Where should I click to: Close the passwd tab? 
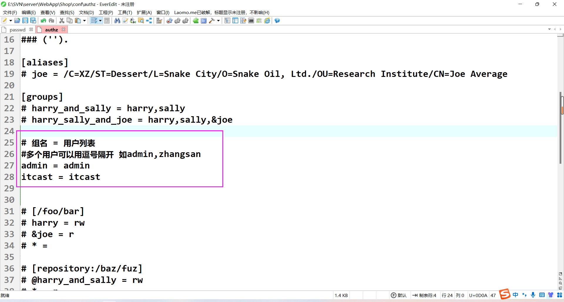point(31,30)
